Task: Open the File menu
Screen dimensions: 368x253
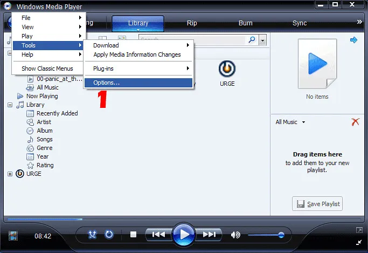Action: [x=48, y=18]
